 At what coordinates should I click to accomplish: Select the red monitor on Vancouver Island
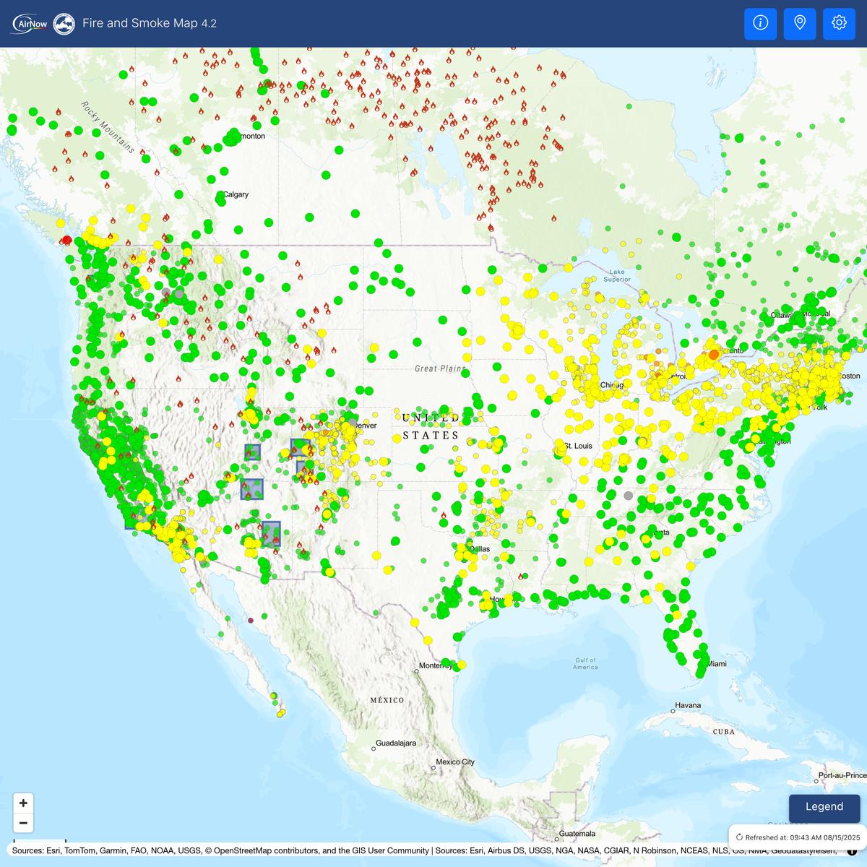click(x=66, y=240)
